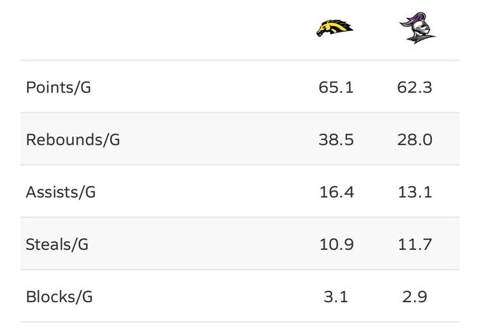Screen dimensions: 480x329
Task: Select the Steals/G row label
Action: [x=57, y=244]
